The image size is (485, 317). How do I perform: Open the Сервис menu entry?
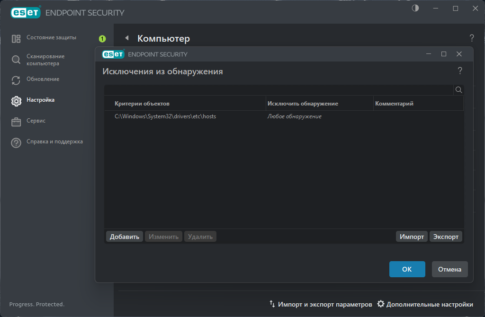point(16,121)
